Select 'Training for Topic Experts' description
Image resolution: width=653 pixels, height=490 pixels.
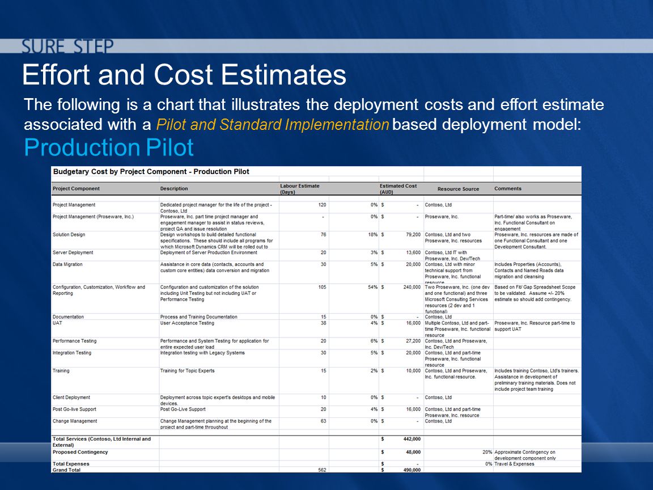pos(188,371)
